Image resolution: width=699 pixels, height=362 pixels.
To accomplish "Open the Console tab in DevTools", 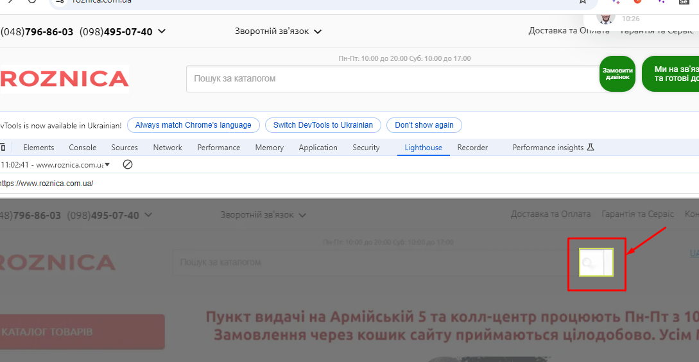I will point(83,148).
